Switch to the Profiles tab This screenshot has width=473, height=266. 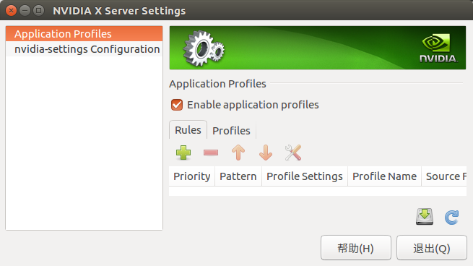231,130
